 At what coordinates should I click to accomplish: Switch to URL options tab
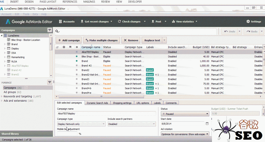pyautogui.click(x=143, y=103)
